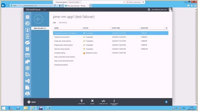Open the Storage table grid icon in the sidebar
198x111 pixels.
28,55
